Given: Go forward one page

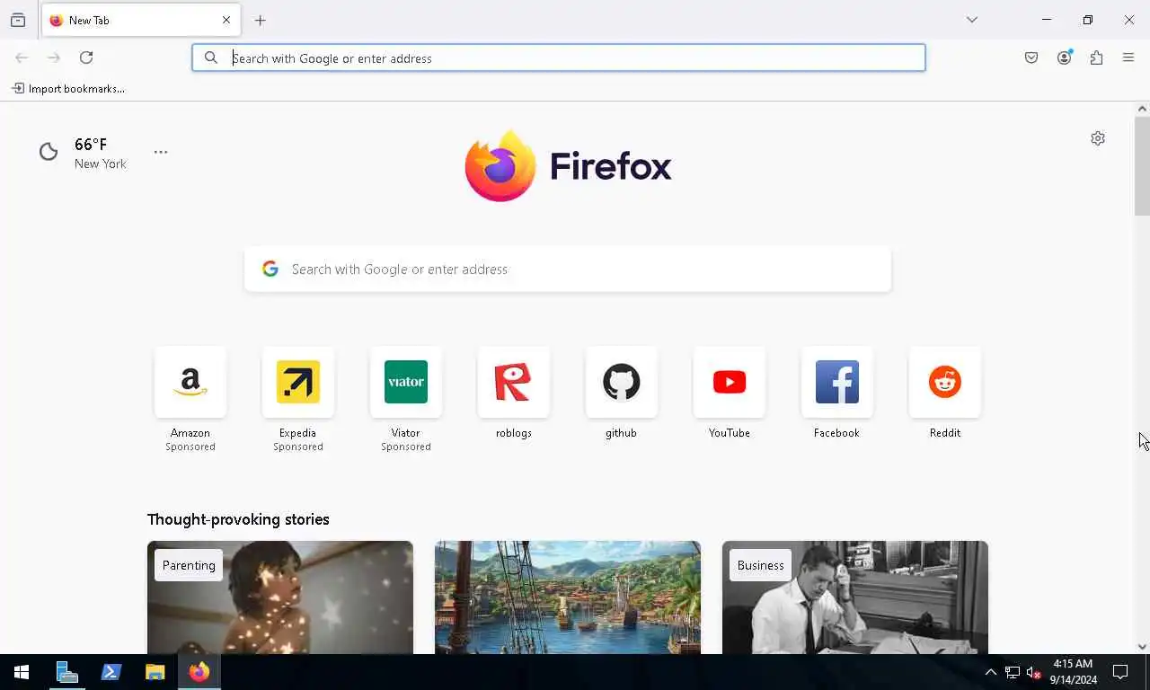Looking at the screenshot, I should 54,57.
